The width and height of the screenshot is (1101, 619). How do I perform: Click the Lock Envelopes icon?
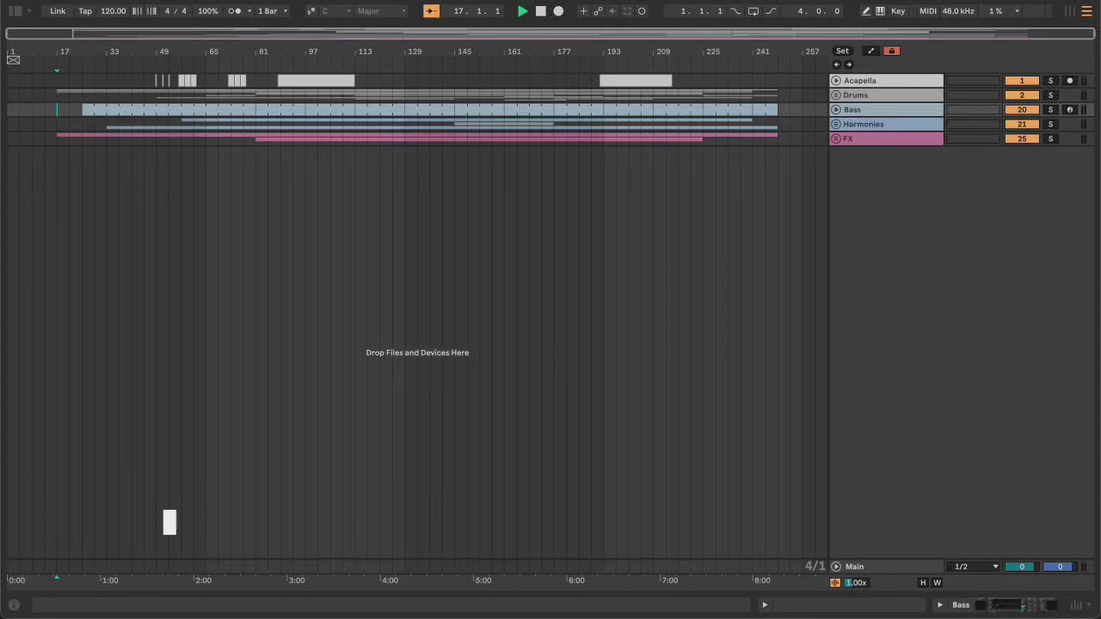[x=891, y=51]
